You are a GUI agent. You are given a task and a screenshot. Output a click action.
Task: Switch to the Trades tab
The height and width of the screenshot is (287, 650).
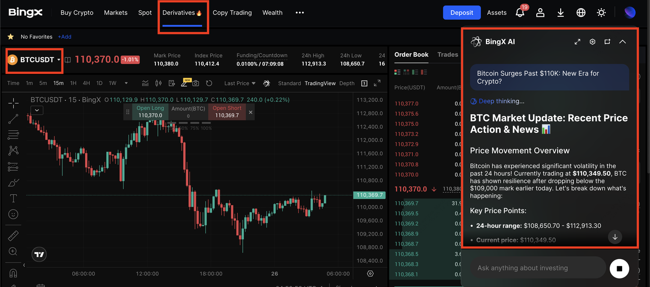click(448, 54)
